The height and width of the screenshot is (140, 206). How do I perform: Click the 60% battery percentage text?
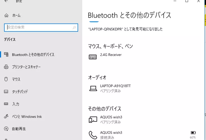193,137
